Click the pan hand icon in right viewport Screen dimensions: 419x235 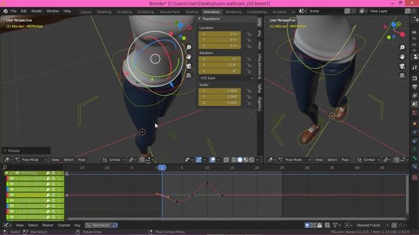(x=402, y=57)
